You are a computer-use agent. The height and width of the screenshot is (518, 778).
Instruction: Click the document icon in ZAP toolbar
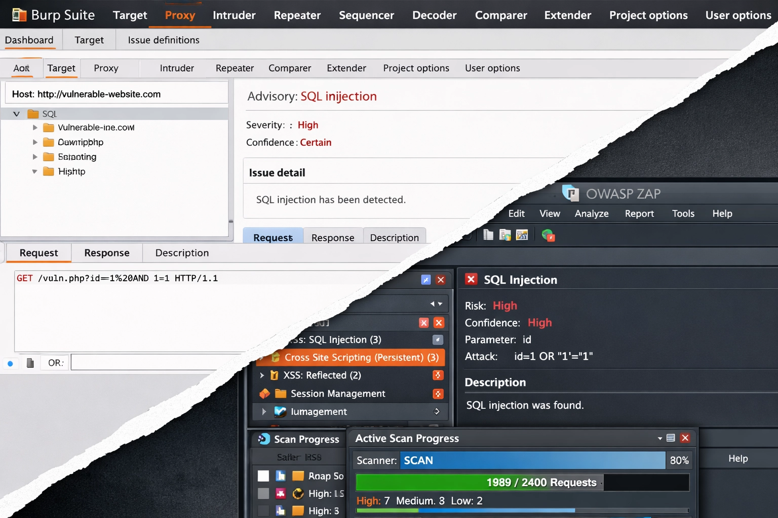(x=488, y=235)
